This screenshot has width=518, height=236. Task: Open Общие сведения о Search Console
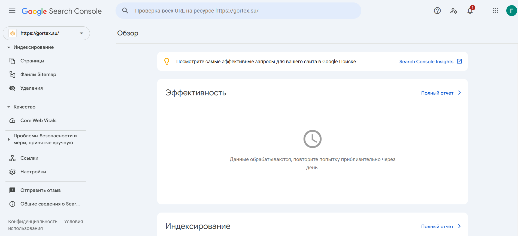[50, 204]
